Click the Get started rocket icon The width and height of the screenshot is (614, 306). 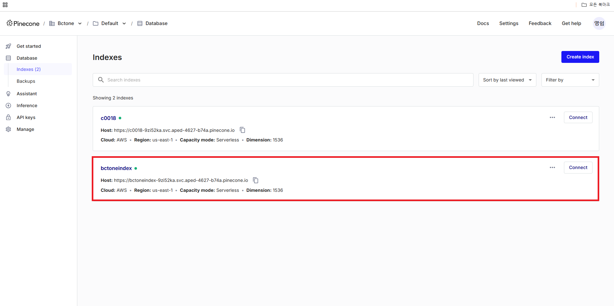point(8,46)
